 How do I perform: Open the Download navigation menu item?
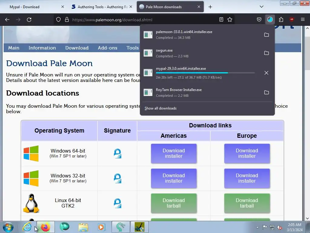click(77, 48)
